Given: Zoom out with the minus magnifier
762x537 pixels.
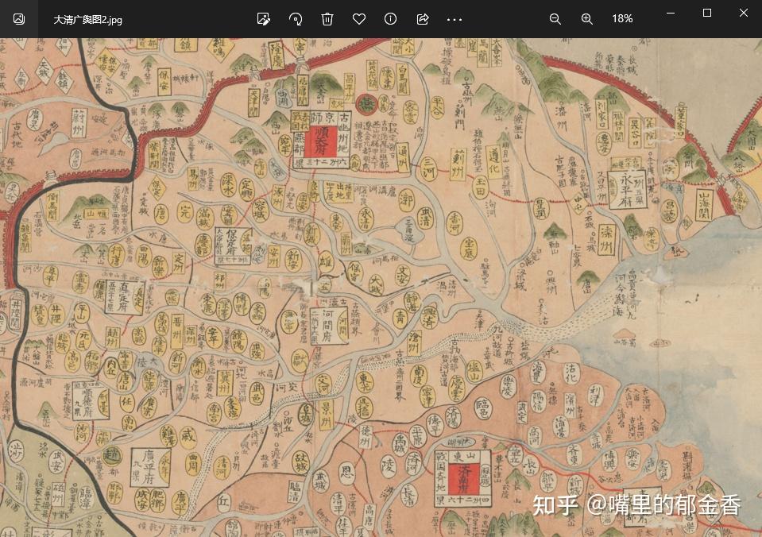Looking at the screenshot, I should (555, 19).
